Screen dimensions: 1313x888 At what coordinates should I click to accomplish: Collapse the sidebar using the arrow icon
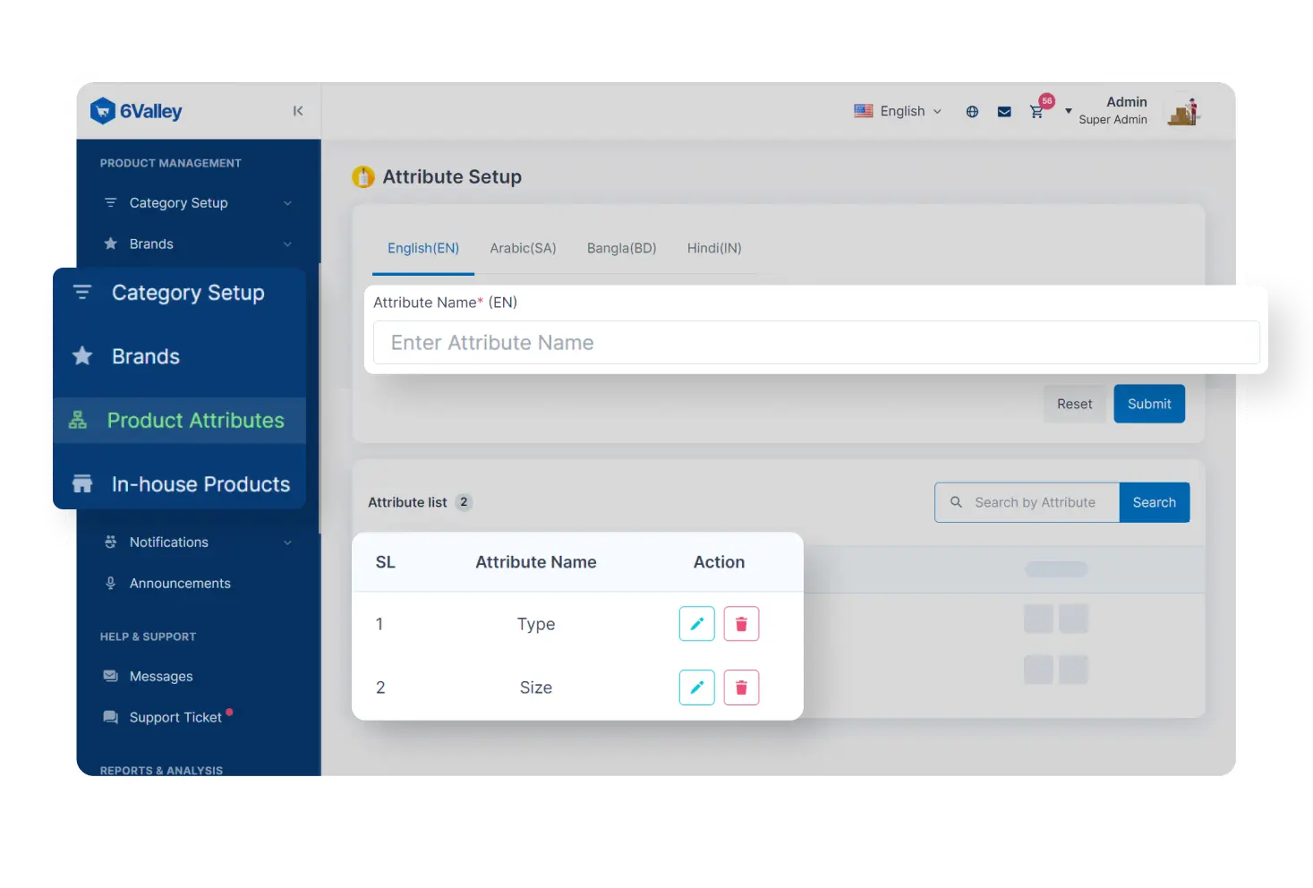[298, 110]
